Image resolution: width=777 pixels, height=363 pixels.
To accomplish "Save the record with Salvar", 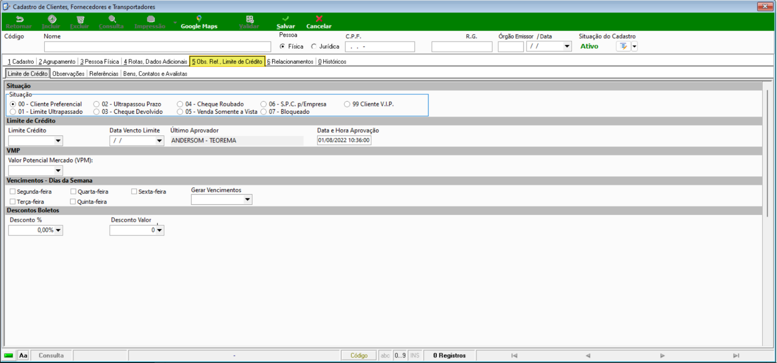I will point(286,22).
